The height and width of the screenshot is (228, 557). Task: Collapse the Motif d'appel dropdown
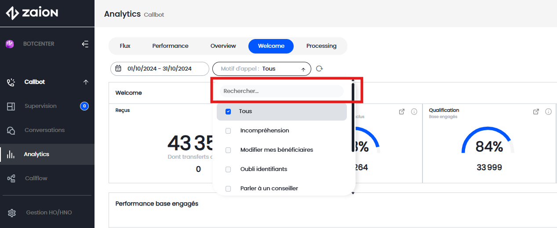click(x=303, y=69)
